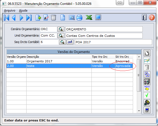The height and width of the screenshot is (126, 158).
Task: Click new version icon in side panel
Action: click(147, 53)
